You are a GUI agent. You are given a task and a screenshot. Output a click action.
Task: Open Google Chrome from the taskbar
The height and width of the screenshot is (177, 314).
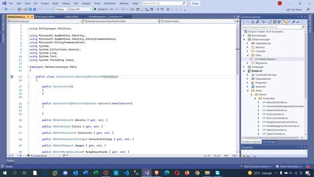[197, 173]
